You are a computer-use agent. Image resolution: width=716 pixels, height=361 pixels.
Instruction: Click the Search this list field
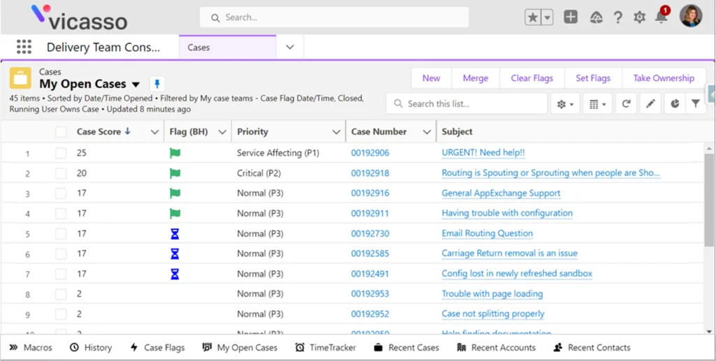coord(466,104)
